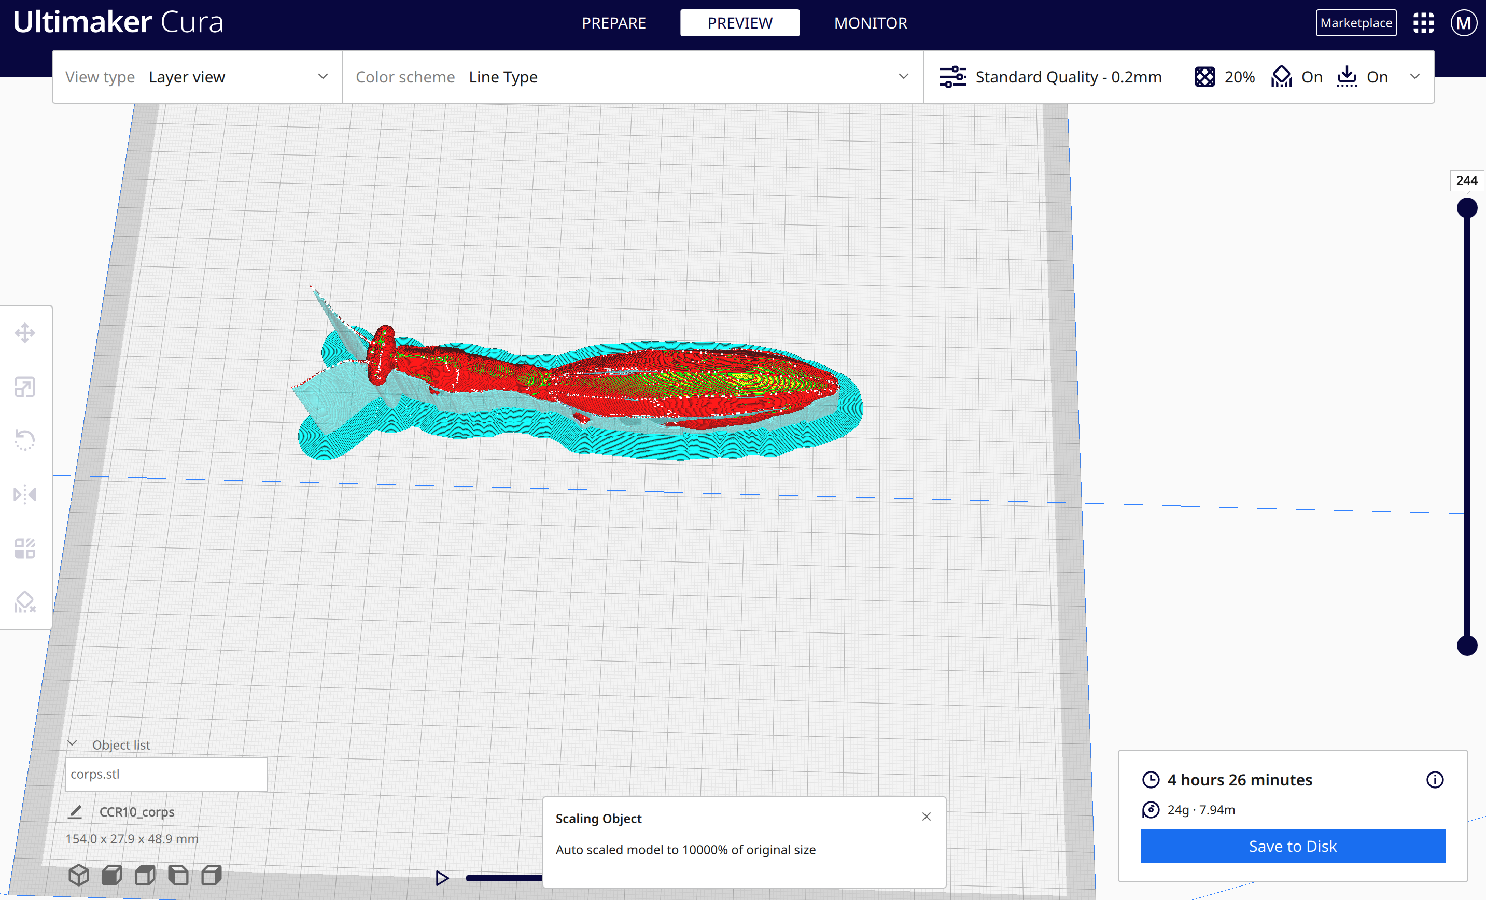This screenshot has width=1486, height=900.
Task: Select the Mirror tool icon
Action: [x=25, y=495]
